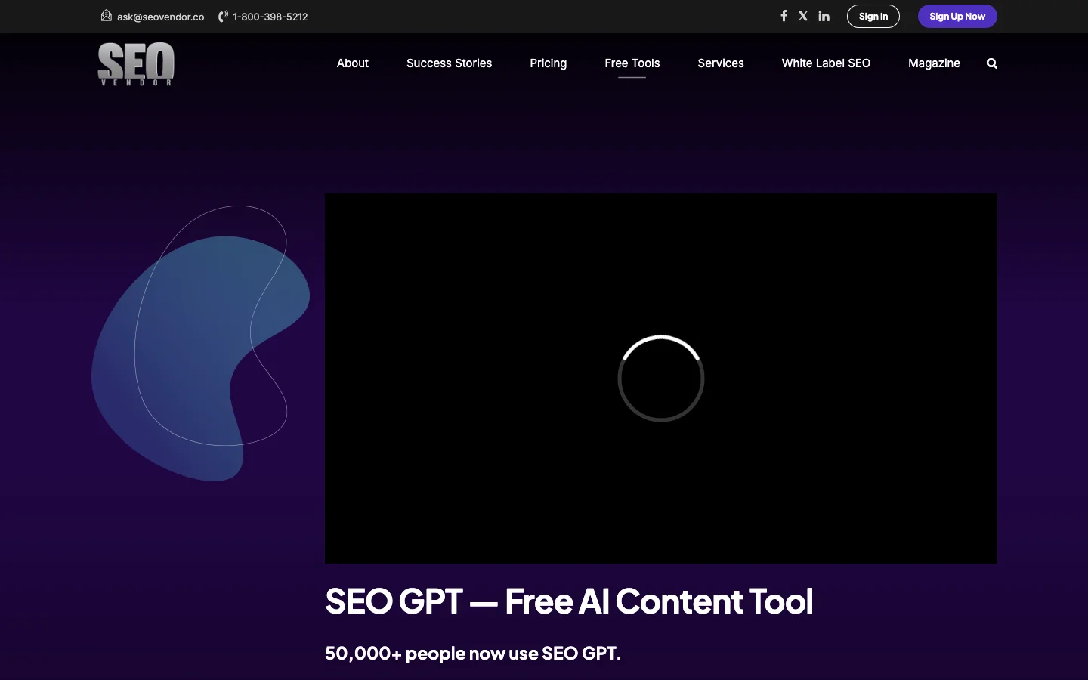1088x680 pixels.
Task: Click the loading video player area
Action: [x=661, y=379]
